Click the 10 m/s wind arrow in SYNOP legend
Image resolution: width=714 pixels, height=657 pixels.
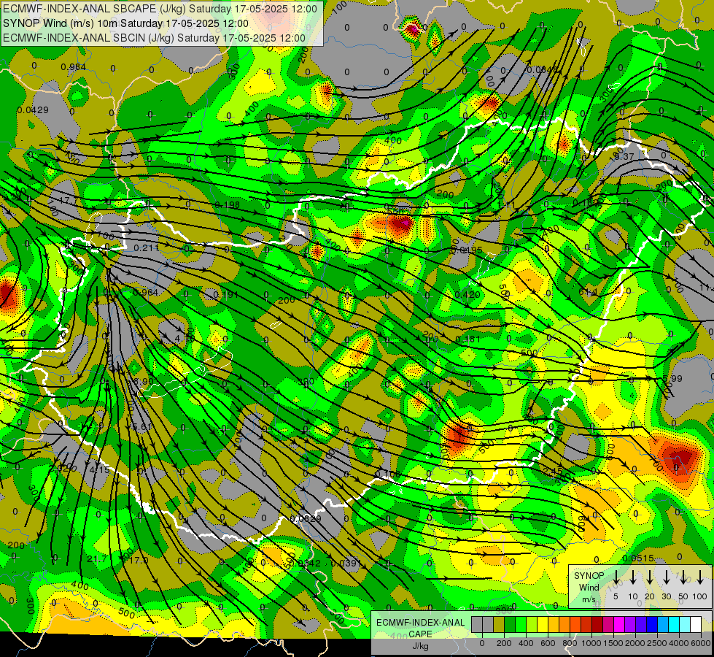point(632,577)
